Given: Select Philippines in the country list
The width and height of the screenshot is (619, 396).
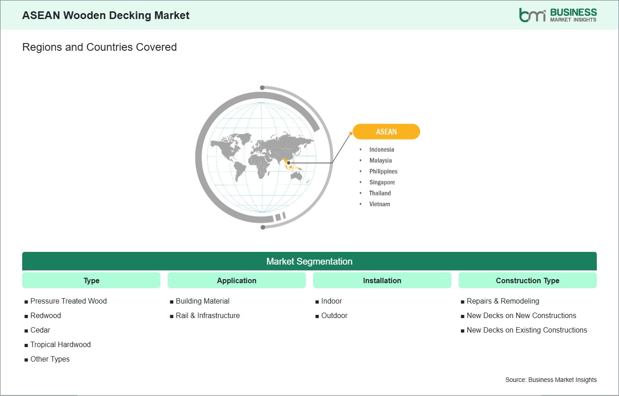Looking at the screenshot, I should tap(383, 171).
